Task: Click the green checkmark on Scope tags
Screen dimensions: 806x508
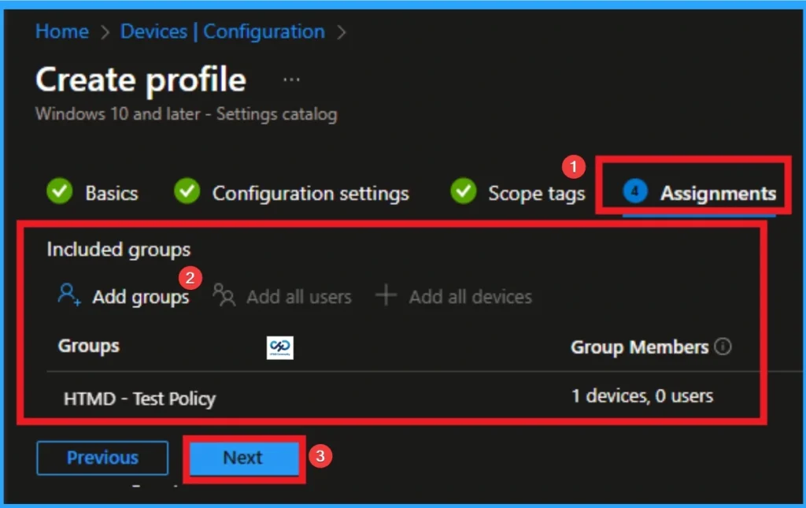Action: (464, 191)
